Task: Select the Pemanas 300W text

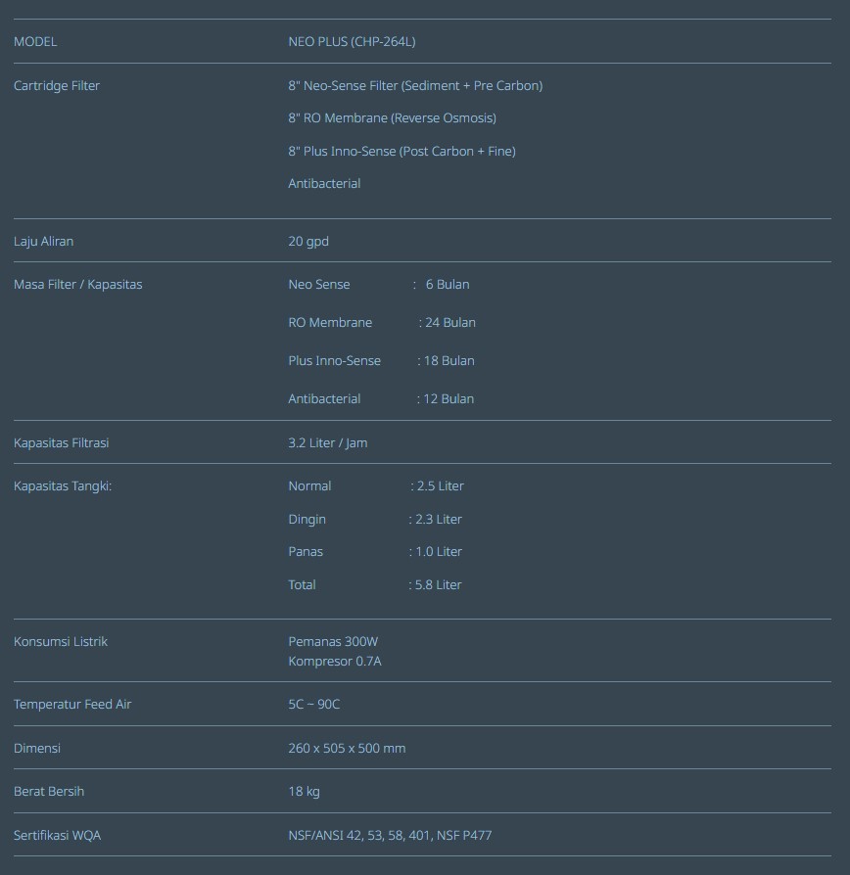Action: click(x=333, y=641)
